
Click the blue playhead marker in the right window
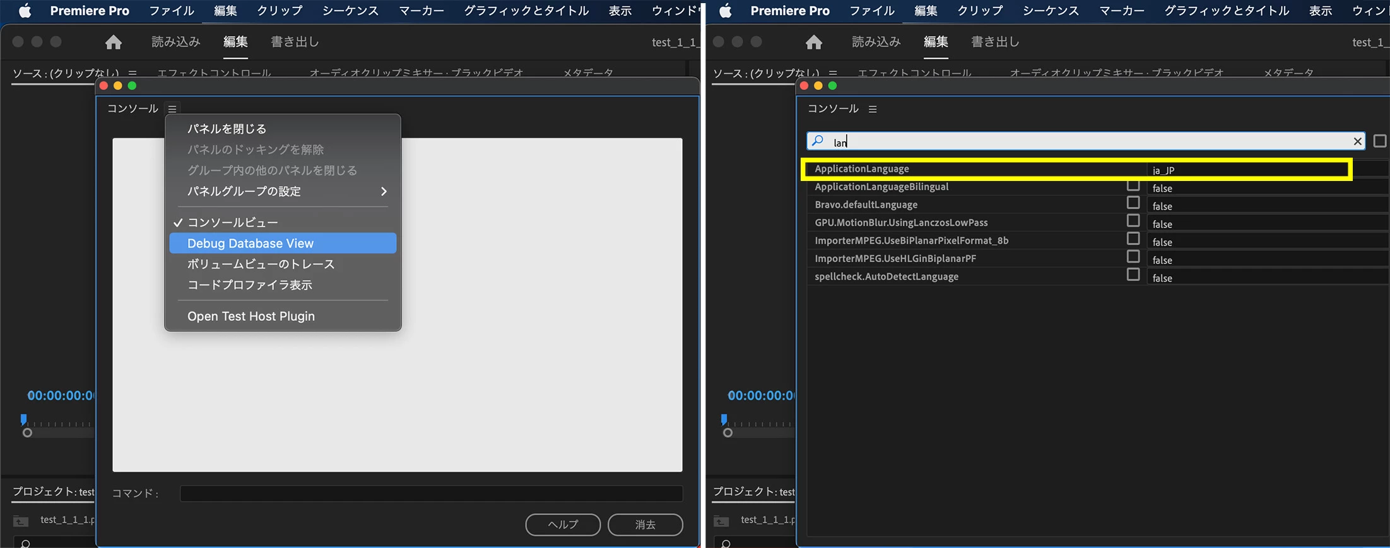724,419
